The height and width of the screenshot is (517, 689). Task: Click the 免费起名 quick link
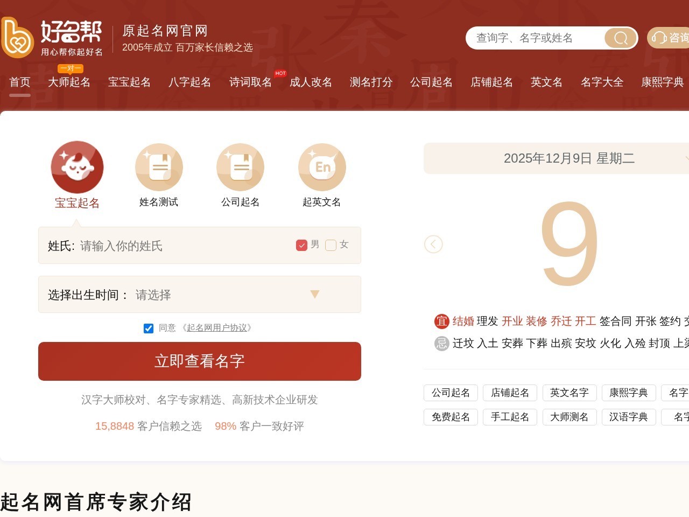click(451, 417)
